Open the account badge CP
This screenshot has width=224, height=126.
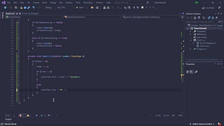pyautogui.click(x=197, y=2)
